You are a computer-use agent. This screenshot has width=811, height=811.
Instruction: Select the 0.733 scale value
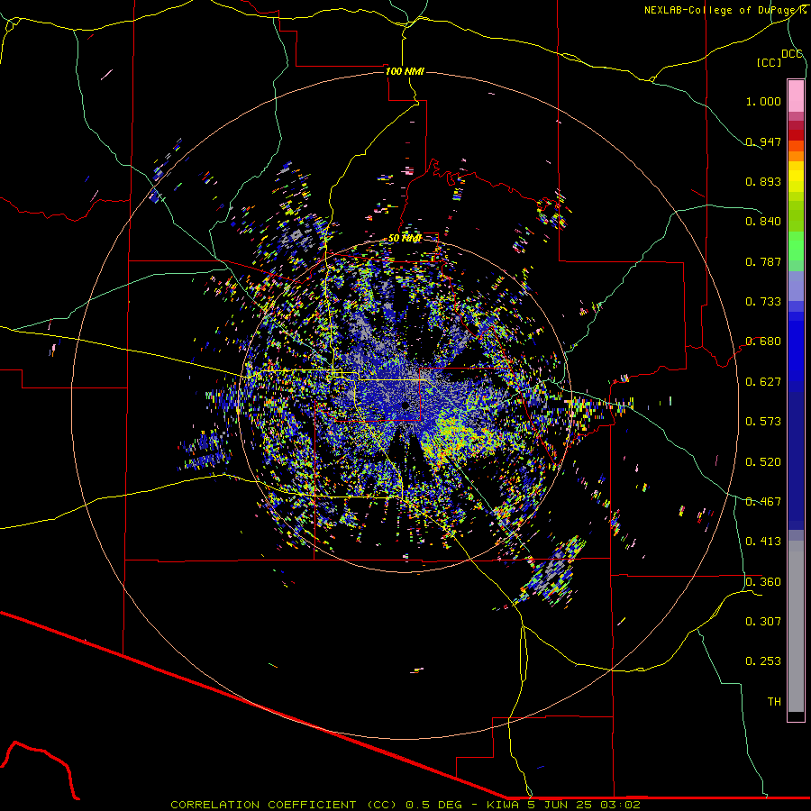[763, 302]
